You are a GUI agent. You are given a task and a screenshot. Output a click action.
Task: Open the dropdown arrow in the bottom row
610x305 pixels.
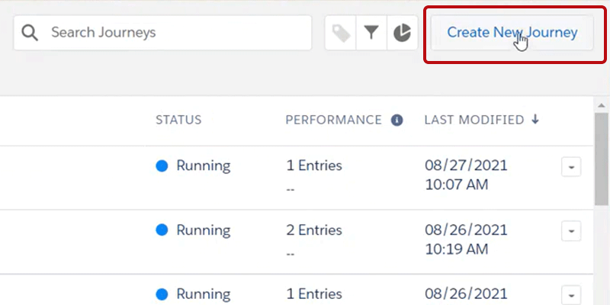point(571,294)
